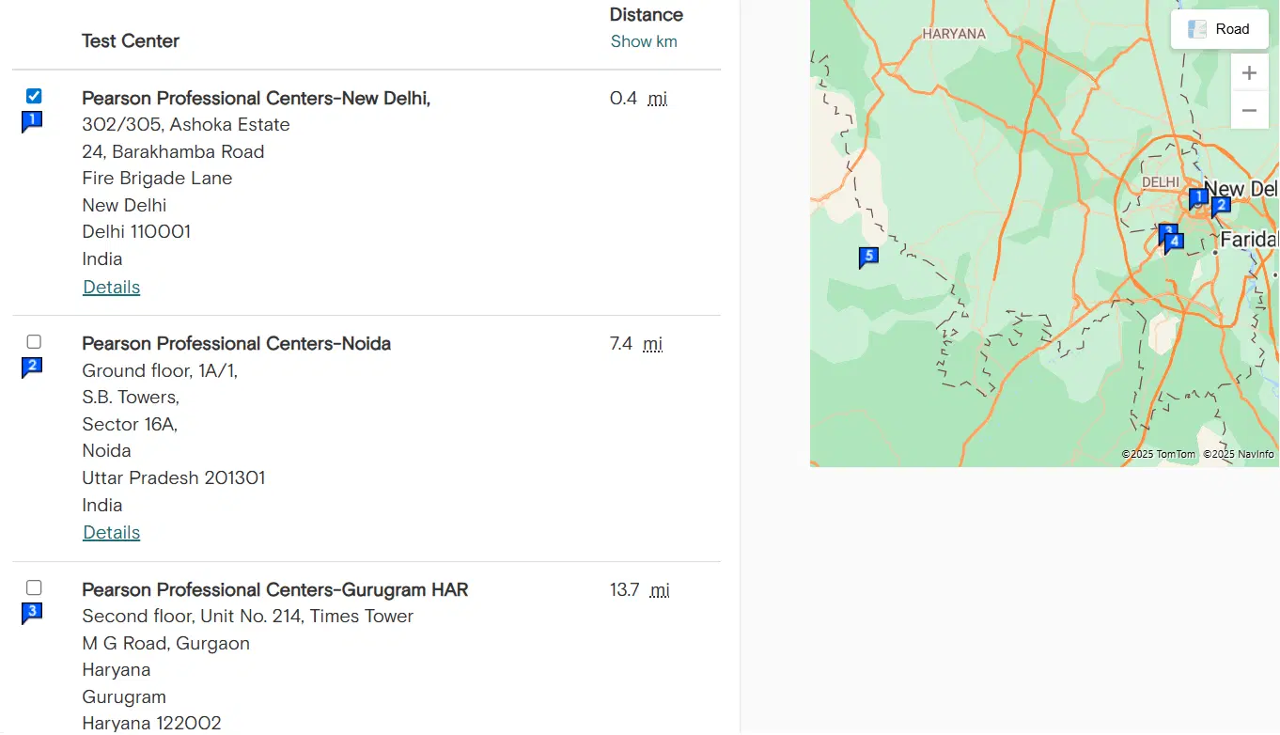Click map marker 2 on the map
The image size is (1280, 735).
click(x=1221, y=205)
